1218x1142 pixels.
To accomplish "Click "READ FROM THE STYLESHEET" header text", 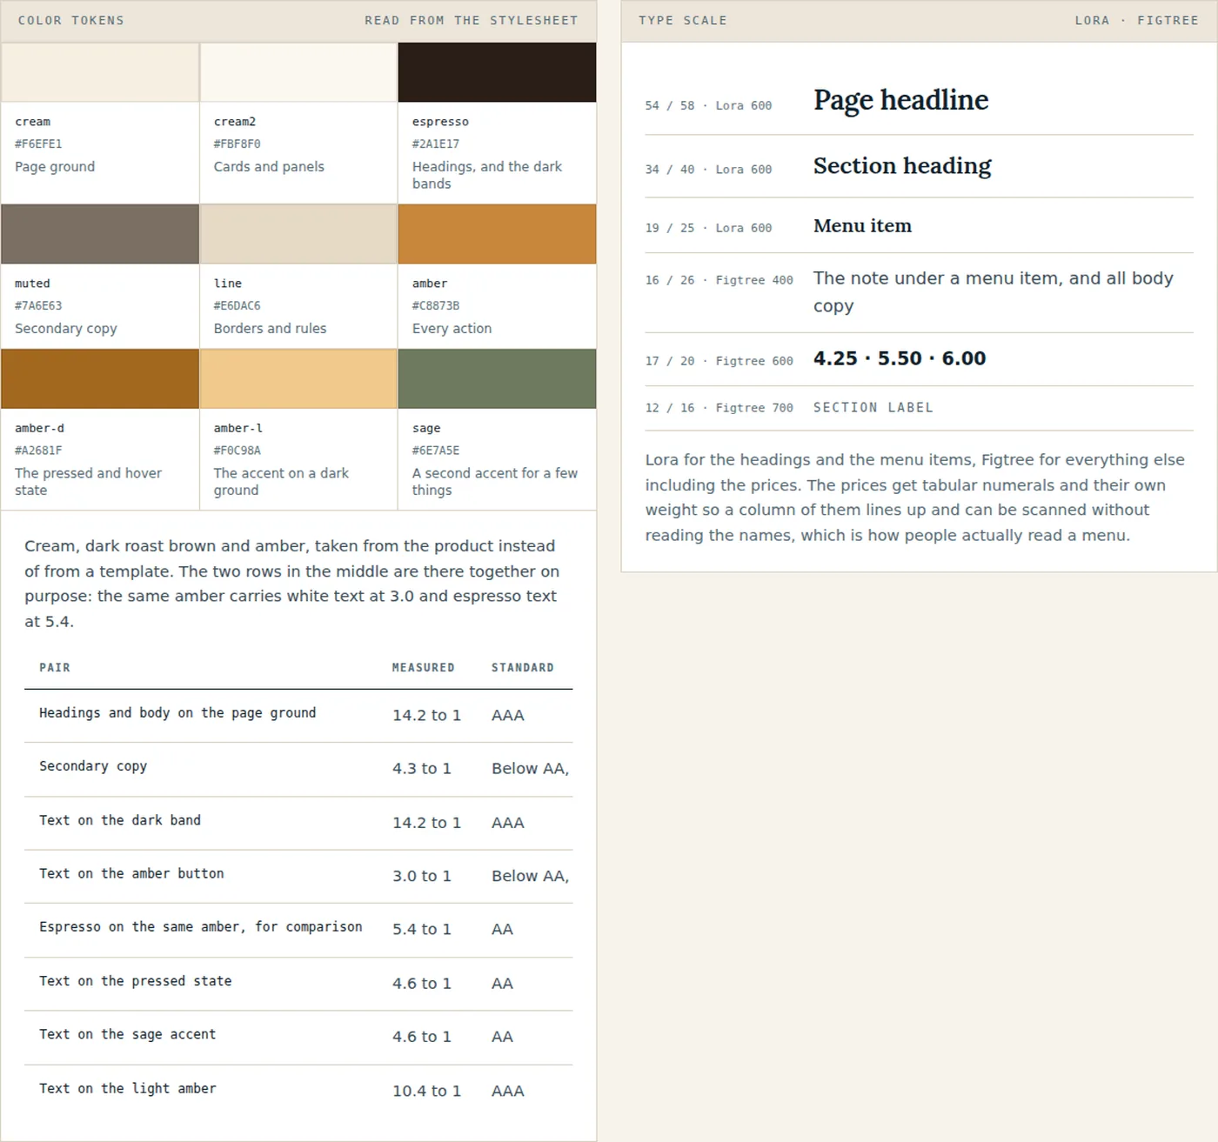I will point(472,21).
